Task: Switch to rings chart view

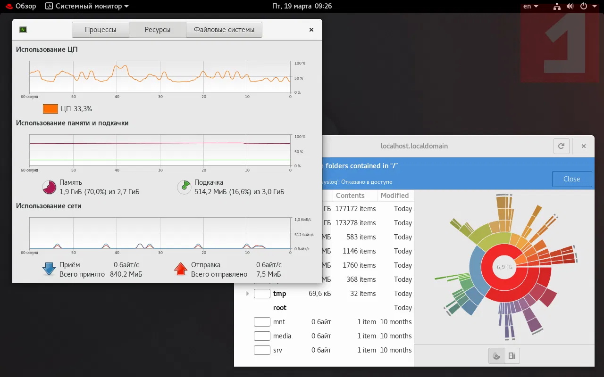Action: tap(496, 356)
